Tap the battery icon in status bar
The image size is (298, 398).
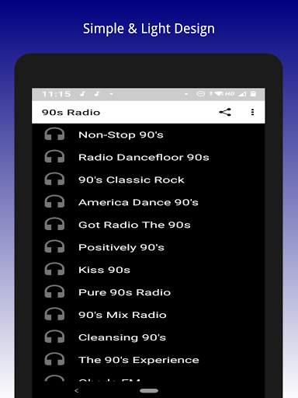pyautogui.click(x=254, y=94)
